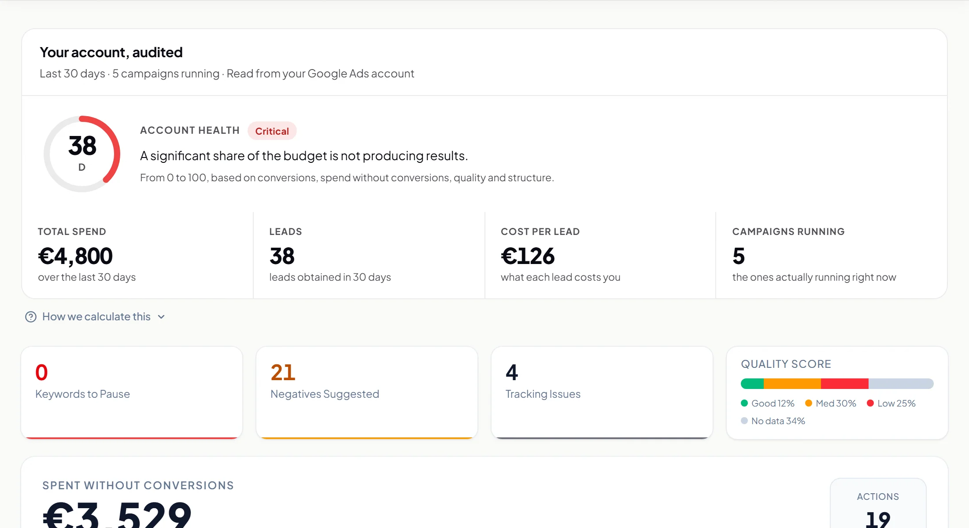Click the 'Your account, audited' heading
This screenshot has width=969, height=528.
pos(111,52)
